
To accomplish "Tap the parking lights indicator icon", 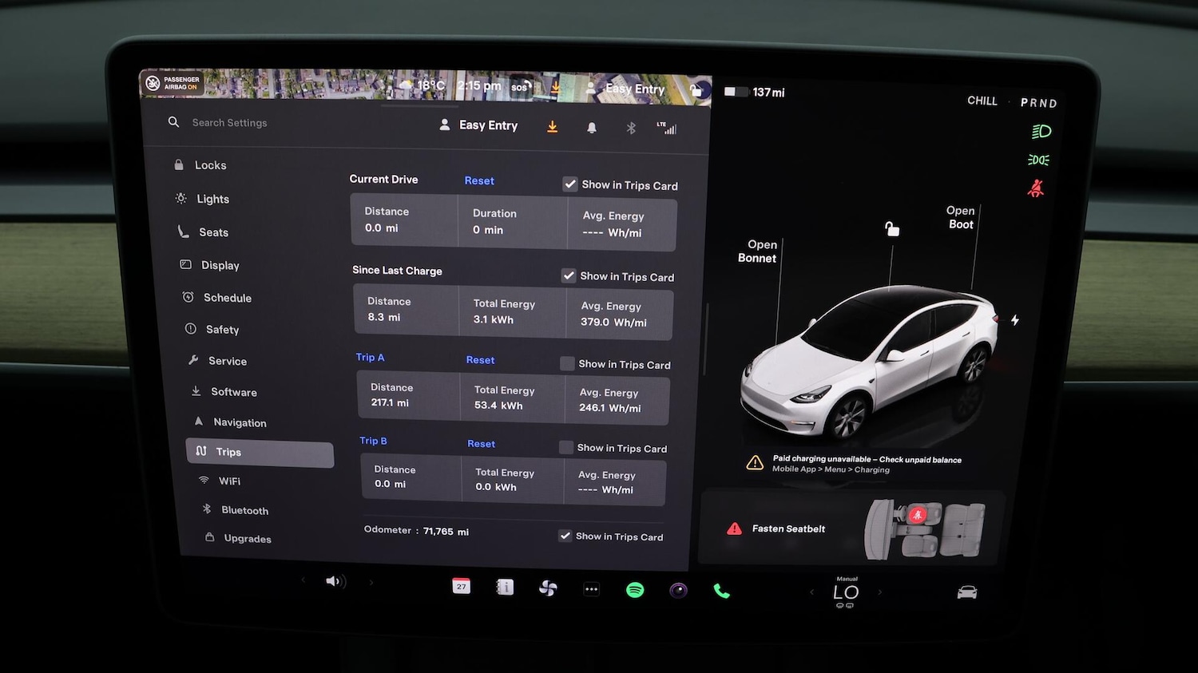I will pos(1038,160).
